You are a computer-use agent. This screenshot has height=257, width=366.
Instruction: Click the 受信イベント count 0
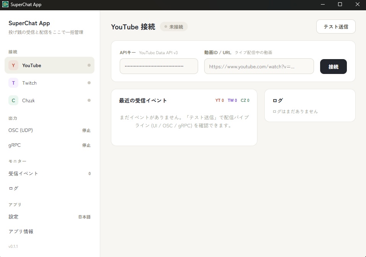click(89, 173)
